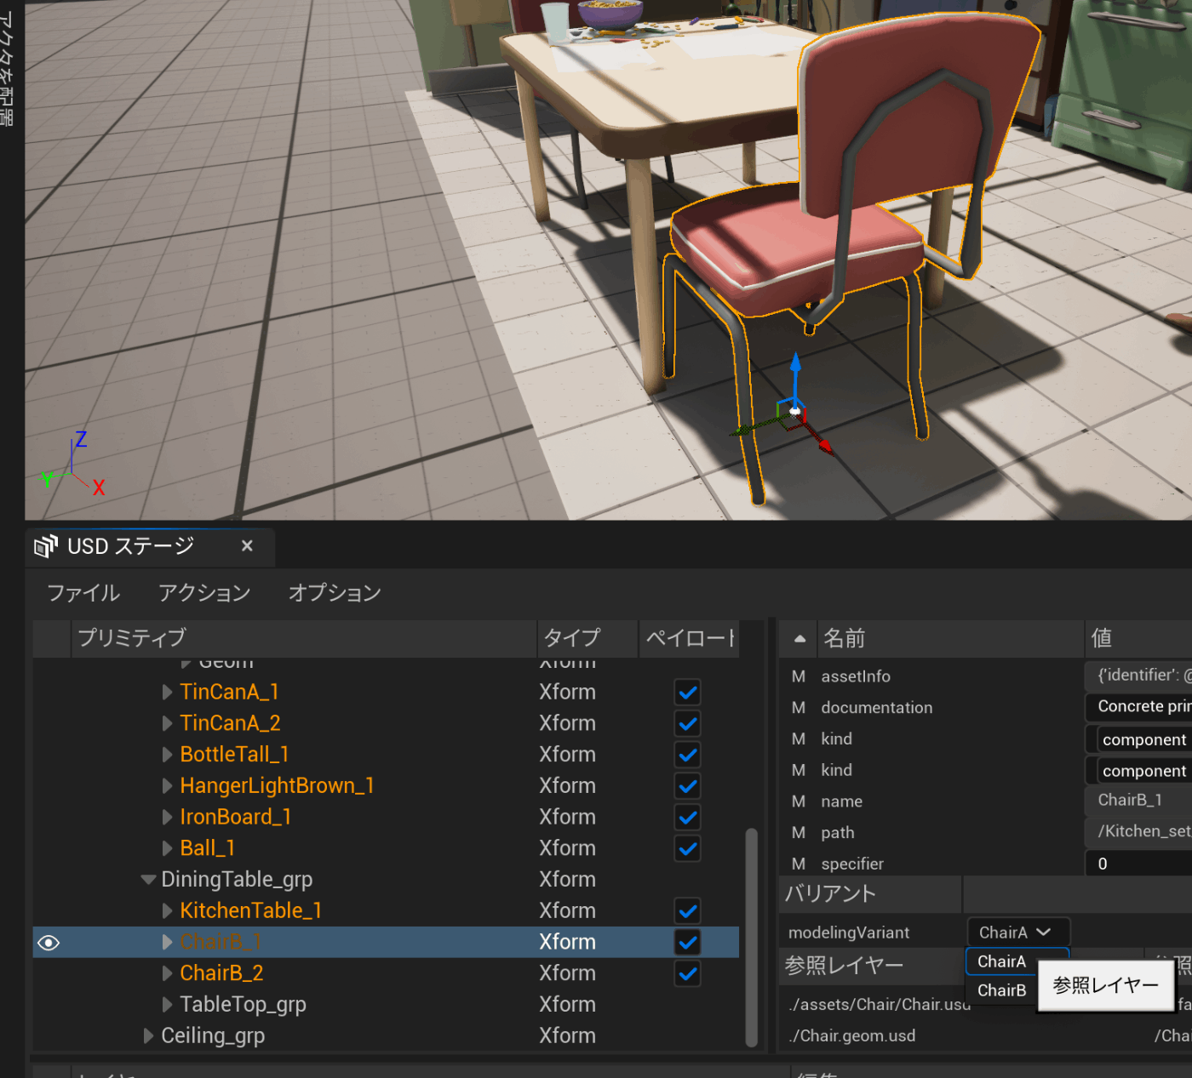The height and width of the screenshot is (1078, 1192).
Task: Choose ChairB in the variant list
Action: pyautogui.click(x=1002, y=990)
